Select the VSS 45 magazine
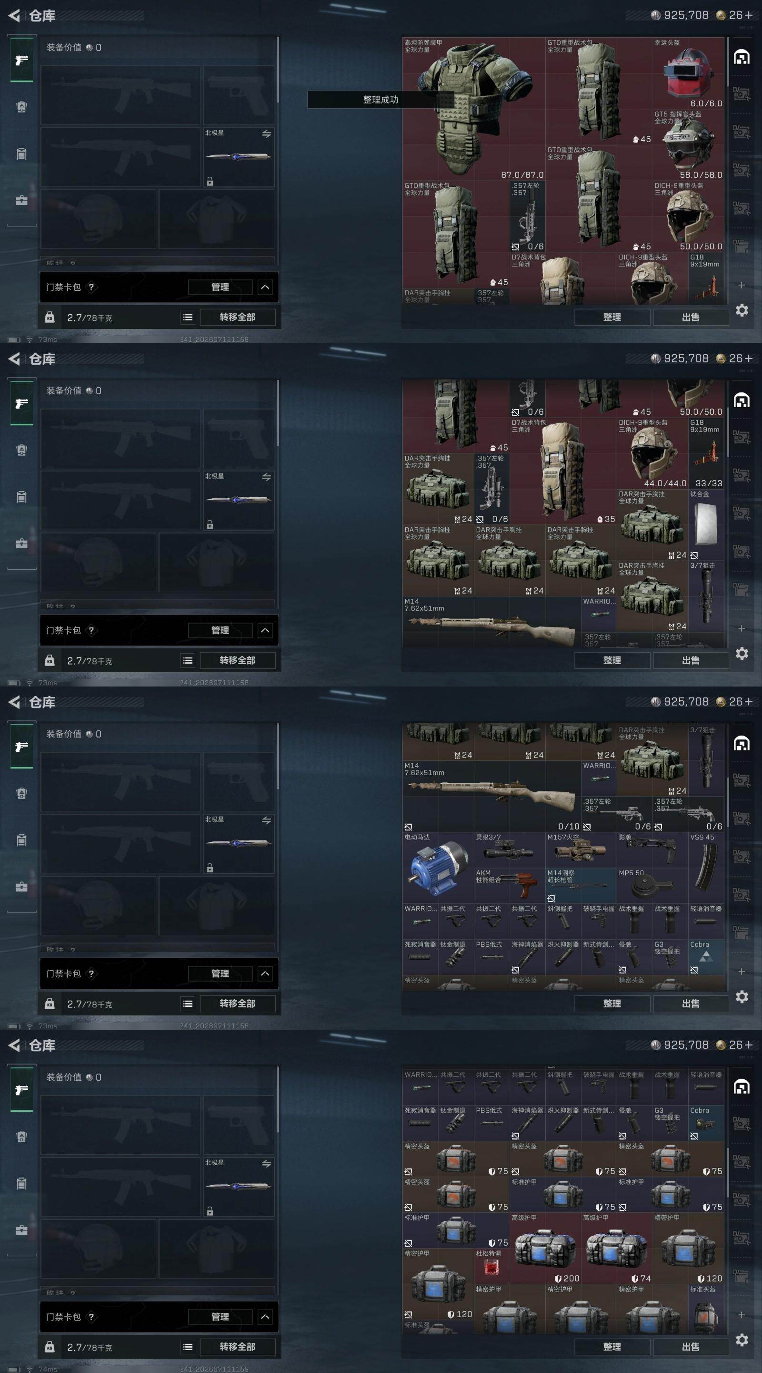This screenshot has height=1373, width=762. point(706,868)
